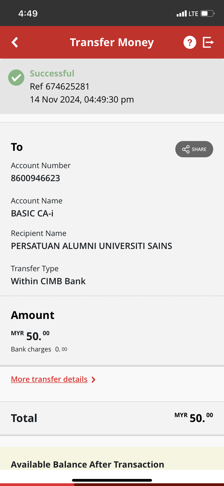Open help via question mark icon
The width and height of the screenshot is (224, 486).
(x=190, y=42)
